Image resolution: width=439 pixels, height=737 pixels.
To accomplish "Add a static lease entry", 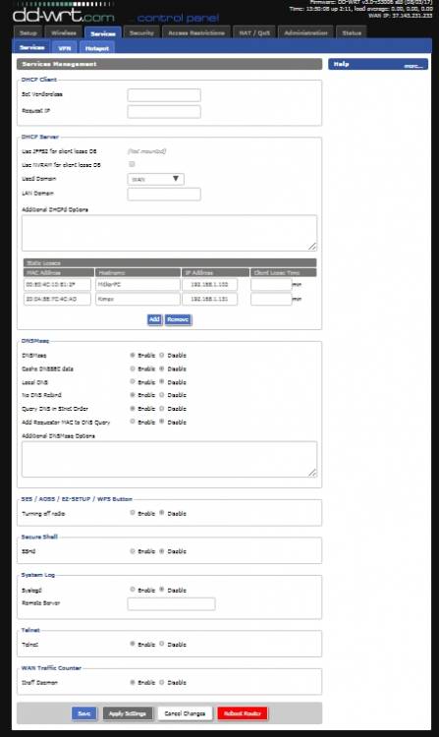I will click(154, 319).
